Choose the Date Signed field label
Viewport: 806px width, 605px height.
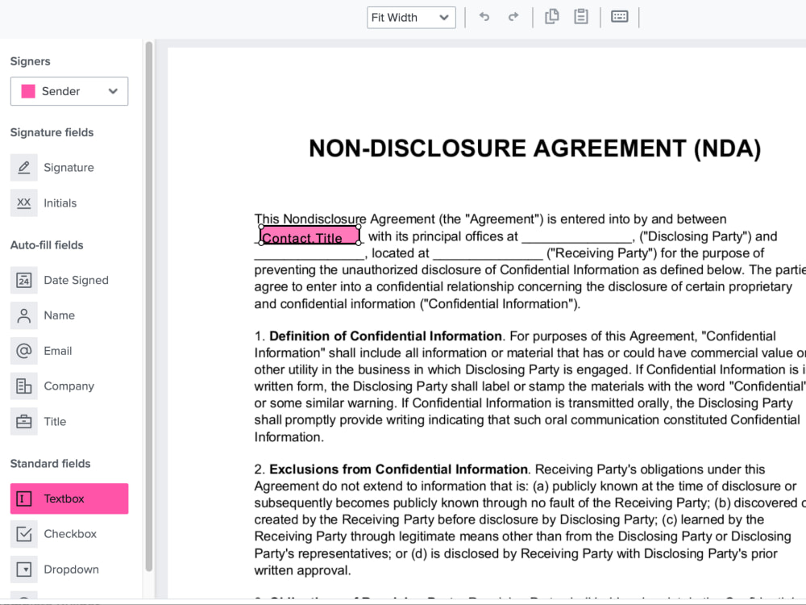pos(76,281)
